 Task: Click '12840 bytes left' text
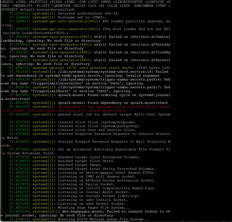pyautogui.click(x=153, y=68)
